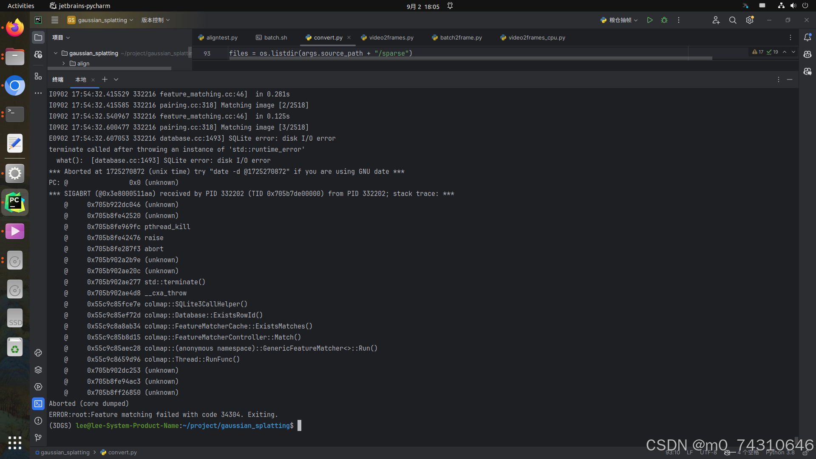This screenshot has width=816, height=459.
Task: Click the editor horizontal scrollbar
Action: point(470,58)
